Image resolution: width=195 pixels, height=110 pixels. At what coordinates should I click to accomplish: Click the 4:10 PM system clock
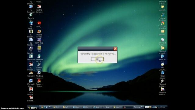[x=162, y=107]
